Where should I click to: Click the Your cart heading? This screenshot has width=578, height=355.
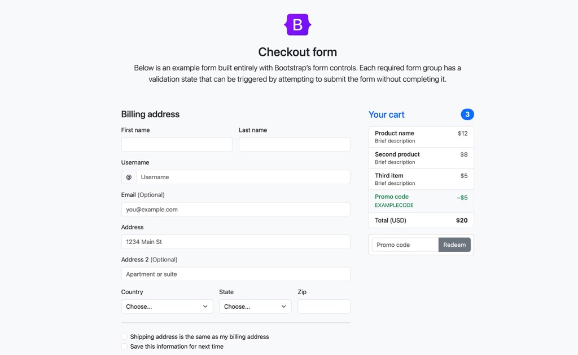tap(386, 114)
